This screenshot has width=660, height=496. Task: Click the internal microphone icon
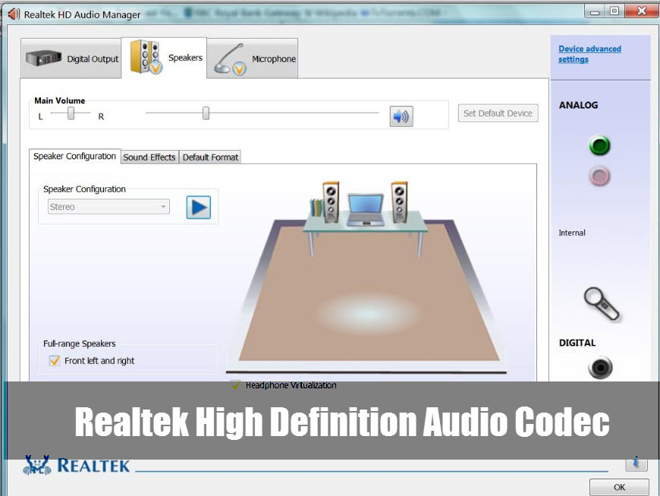pyautogui.click(x=601, y=303)
